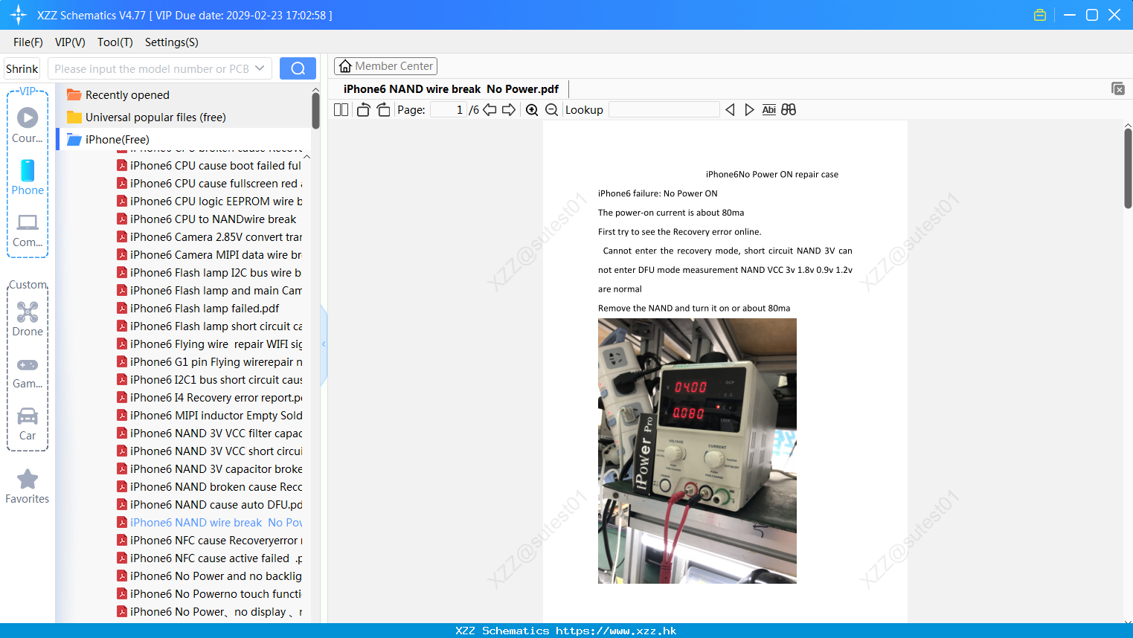The width and height of the screenshot is (1133, 638).
Task: Open iPhone6 NAND broken cause Recovery
Action: point(209,486)
